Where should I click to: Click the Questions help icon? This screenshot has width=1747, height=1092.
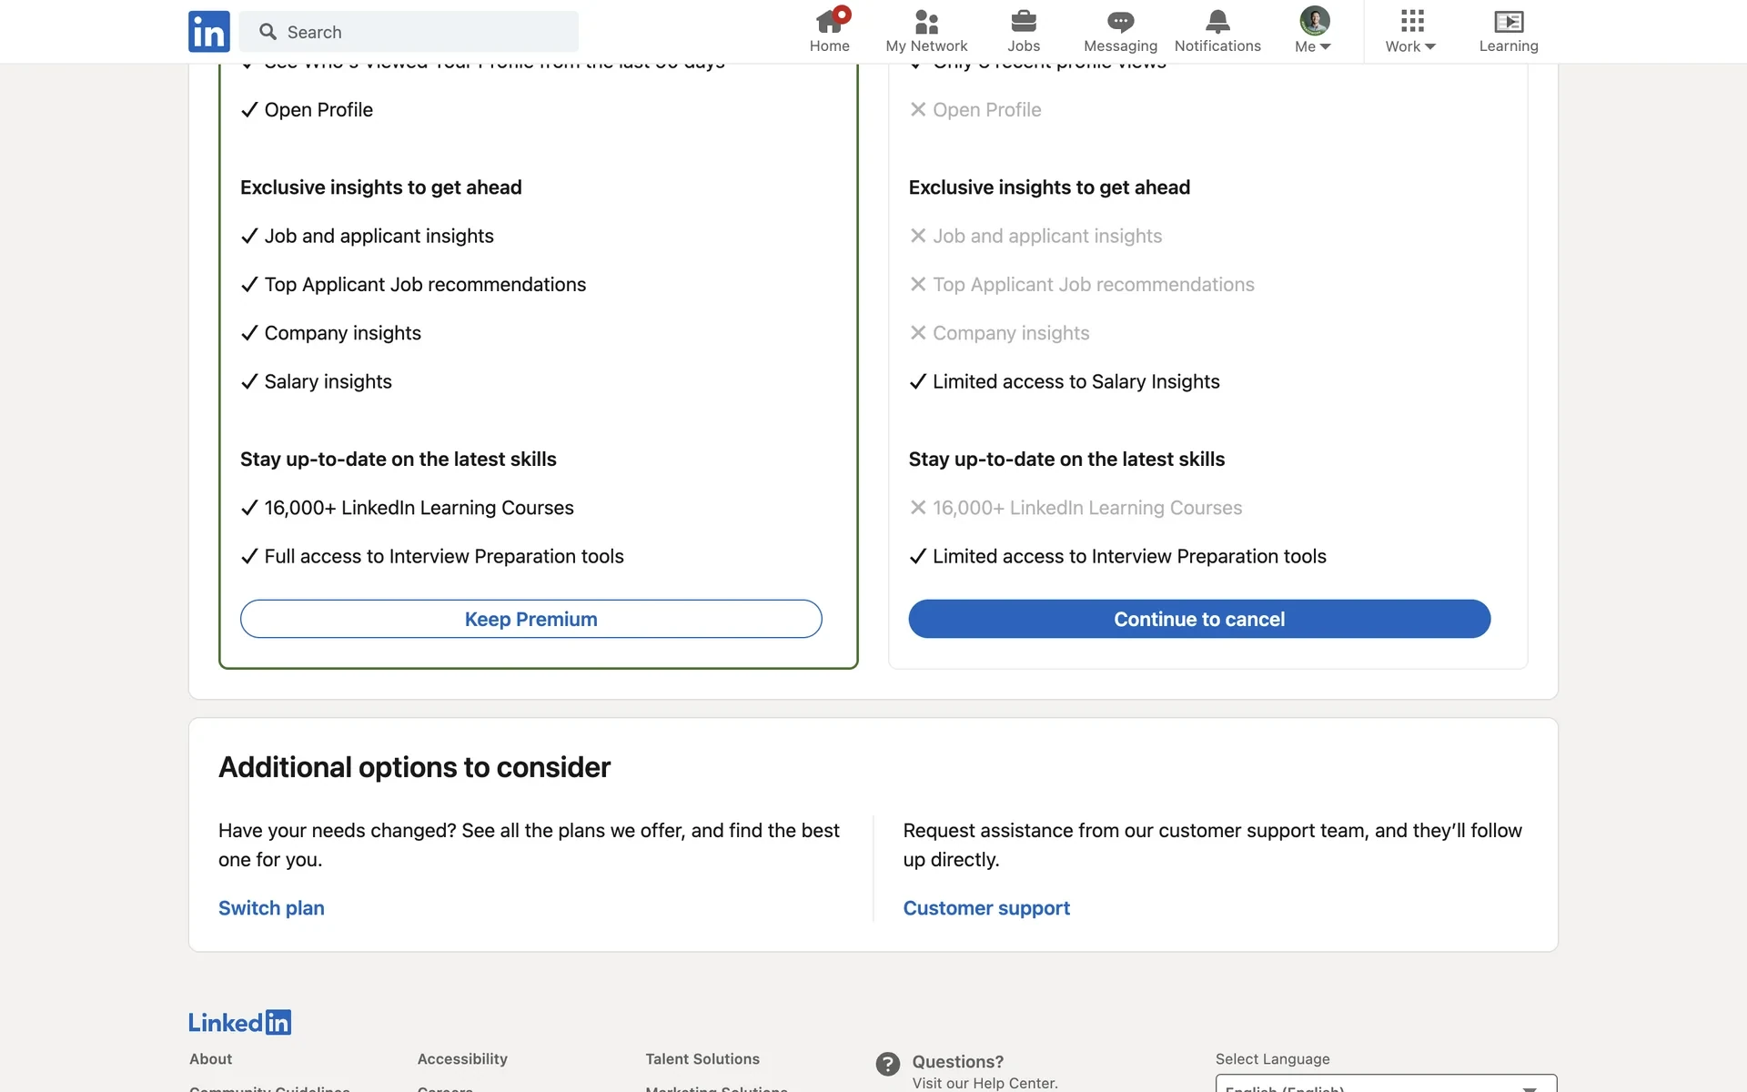click(x=888, y=1064)
